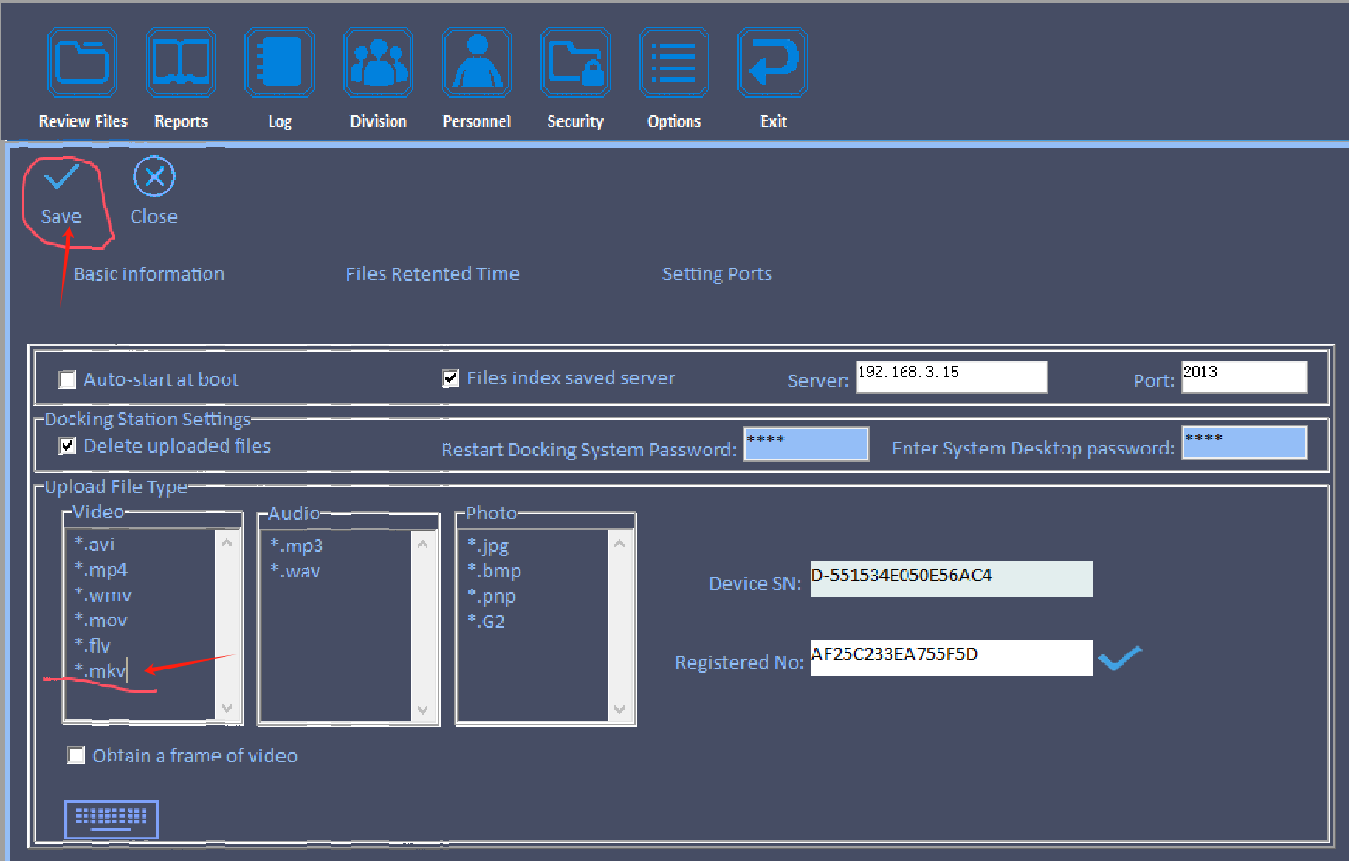
Task: Click the Device SN field
Action: point(951,579)
